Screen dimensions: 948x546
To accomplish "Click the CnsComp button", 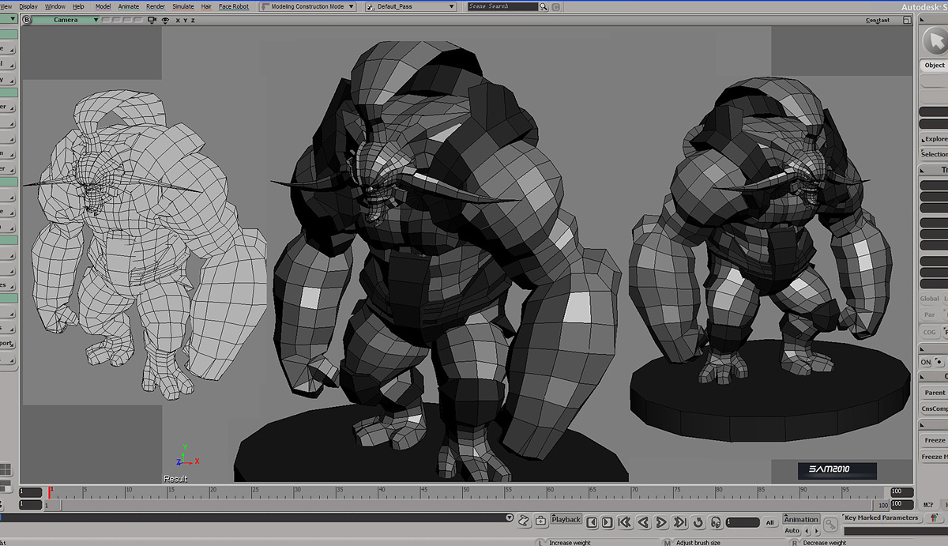I will point(935,409).
